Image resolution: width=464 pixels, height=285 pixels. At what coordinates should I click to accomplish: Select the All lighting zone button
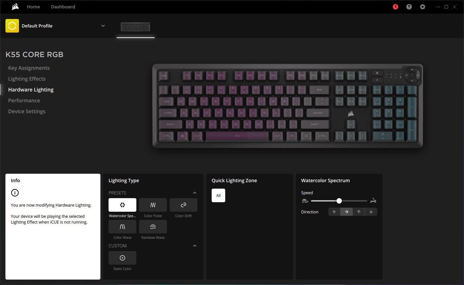click(218, 195)
